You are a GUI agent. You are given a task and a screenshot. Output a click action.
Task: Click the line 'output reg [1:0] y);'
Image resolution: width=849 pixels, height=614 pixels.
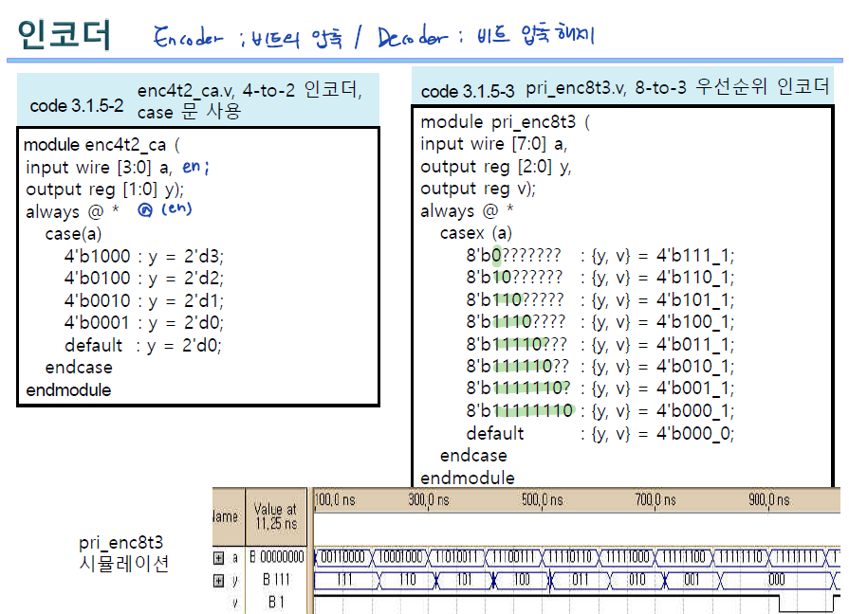click(x=105, y=190)
